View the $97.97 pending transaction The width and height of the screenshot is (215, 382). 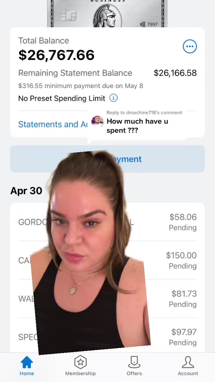coord(107,335)
